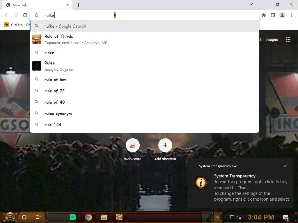
Task: Click the network tray icon
Action: (232, 217)
